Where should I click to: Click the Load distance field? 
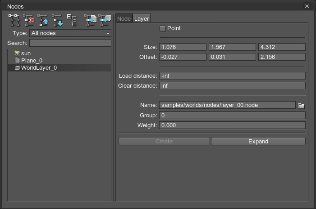(x=232, y=76)
